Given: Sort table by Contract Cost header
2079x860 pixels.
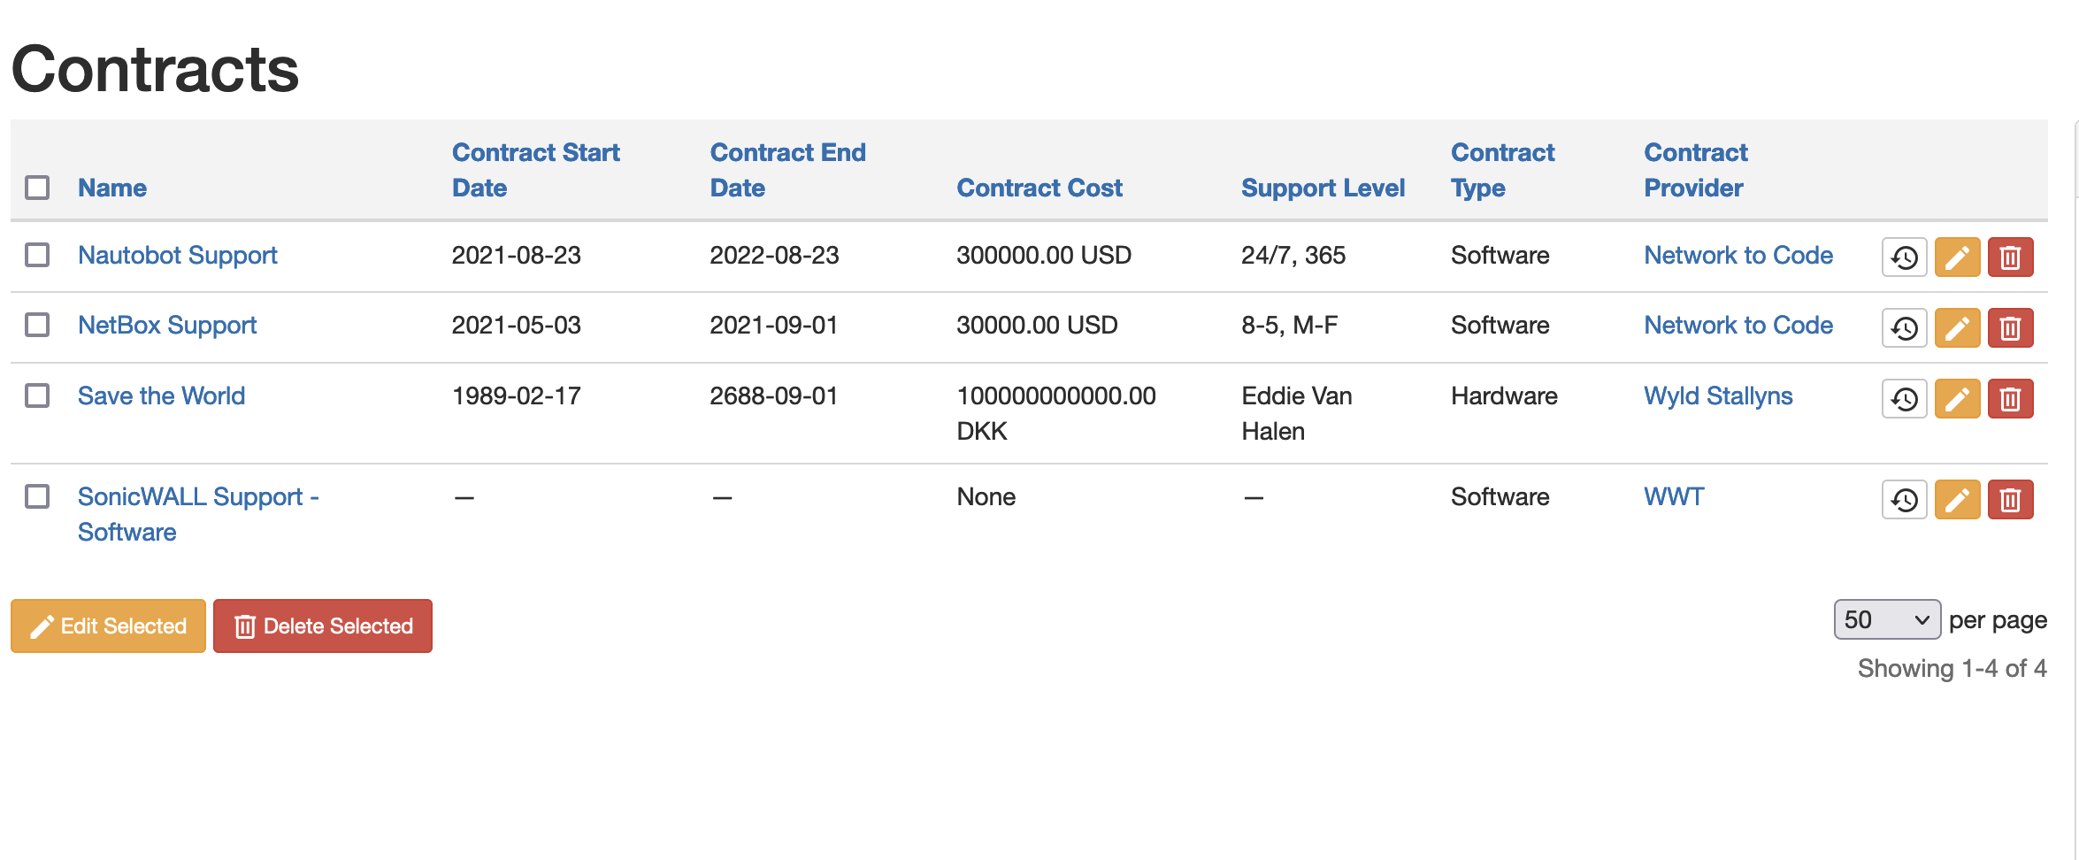Looking at the screenshot, I should (1039, 188).
